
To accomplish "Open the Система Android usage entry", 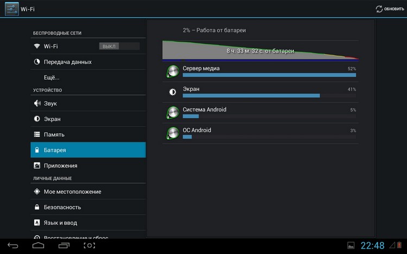I will coord(260,113).
